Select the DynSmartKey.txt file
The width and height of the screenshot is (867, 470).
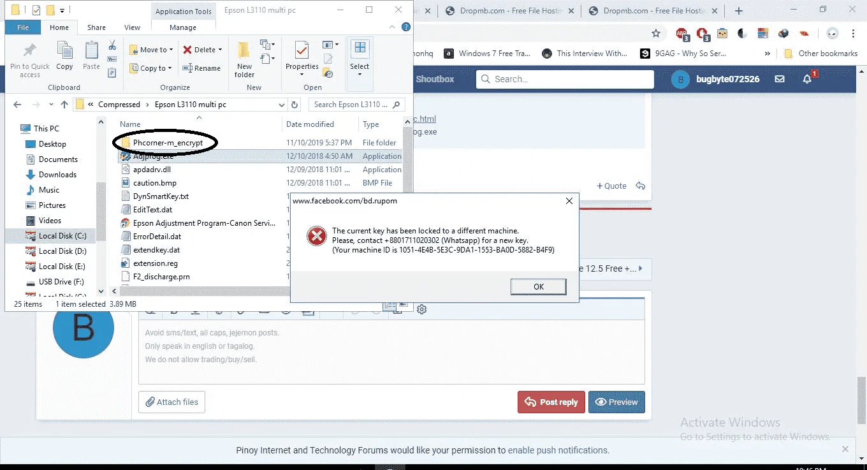(161, 196)
